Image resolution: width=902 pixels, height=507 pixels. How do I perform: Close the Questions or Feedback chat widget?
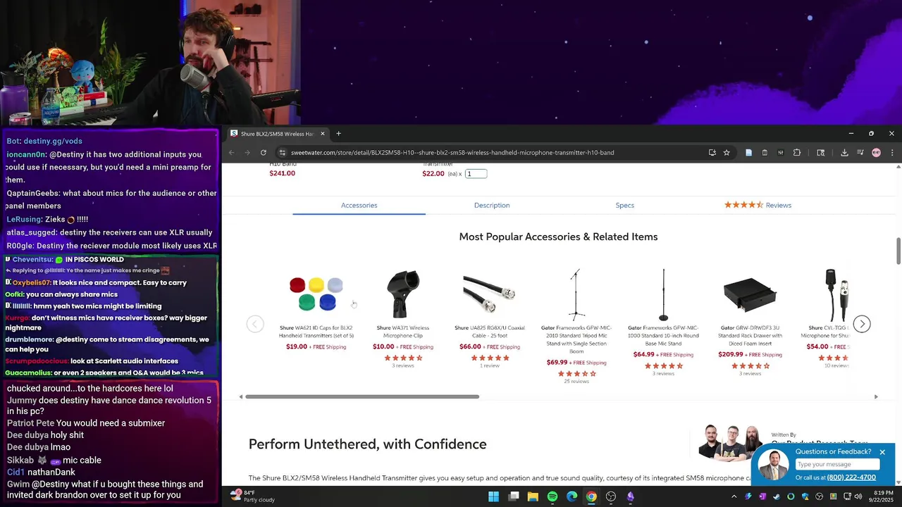click(882, 452)
